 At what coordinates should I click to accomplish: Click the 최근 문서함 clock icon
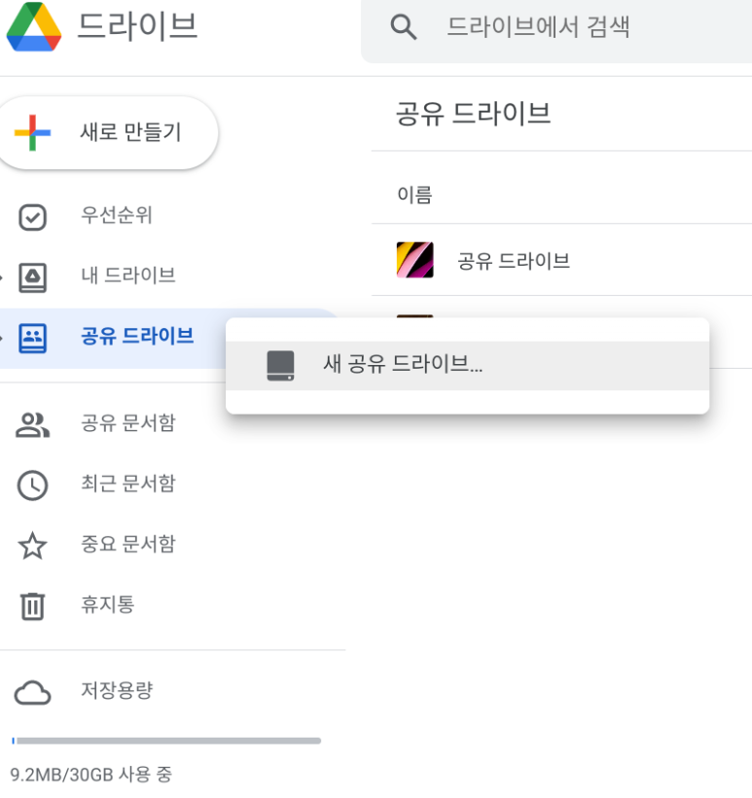(x=32, y=486)
